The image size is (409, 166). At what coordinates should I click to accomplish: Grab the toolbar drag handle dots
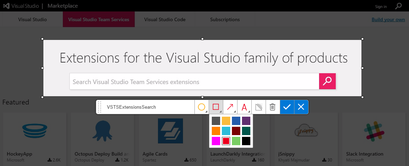coord(100,107)
